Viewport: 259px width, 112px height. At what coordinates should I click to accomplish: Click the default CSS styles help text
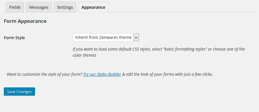(159, 52)
